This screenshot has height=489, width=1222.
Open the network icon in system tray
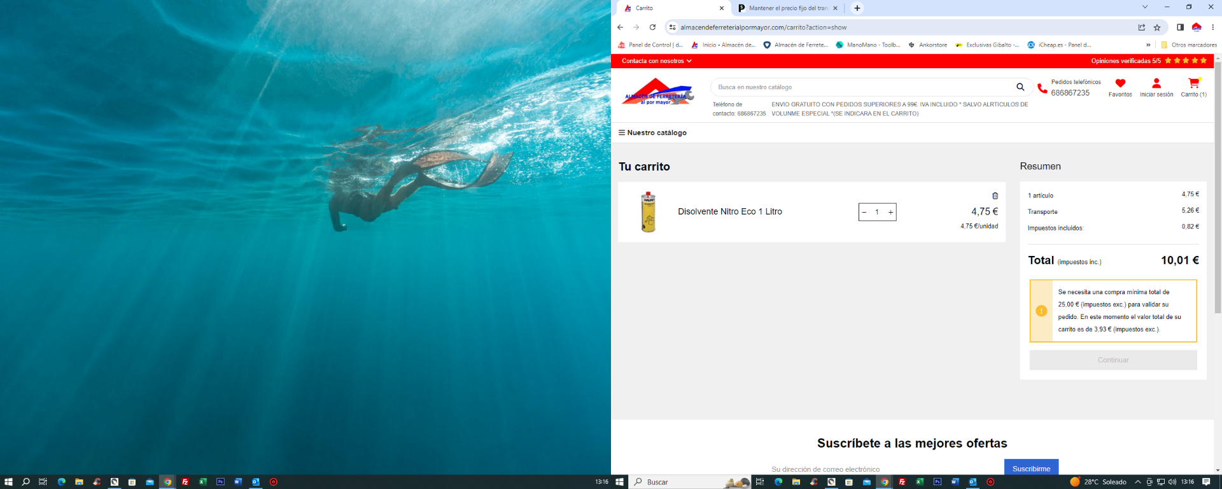(1161, 482)
